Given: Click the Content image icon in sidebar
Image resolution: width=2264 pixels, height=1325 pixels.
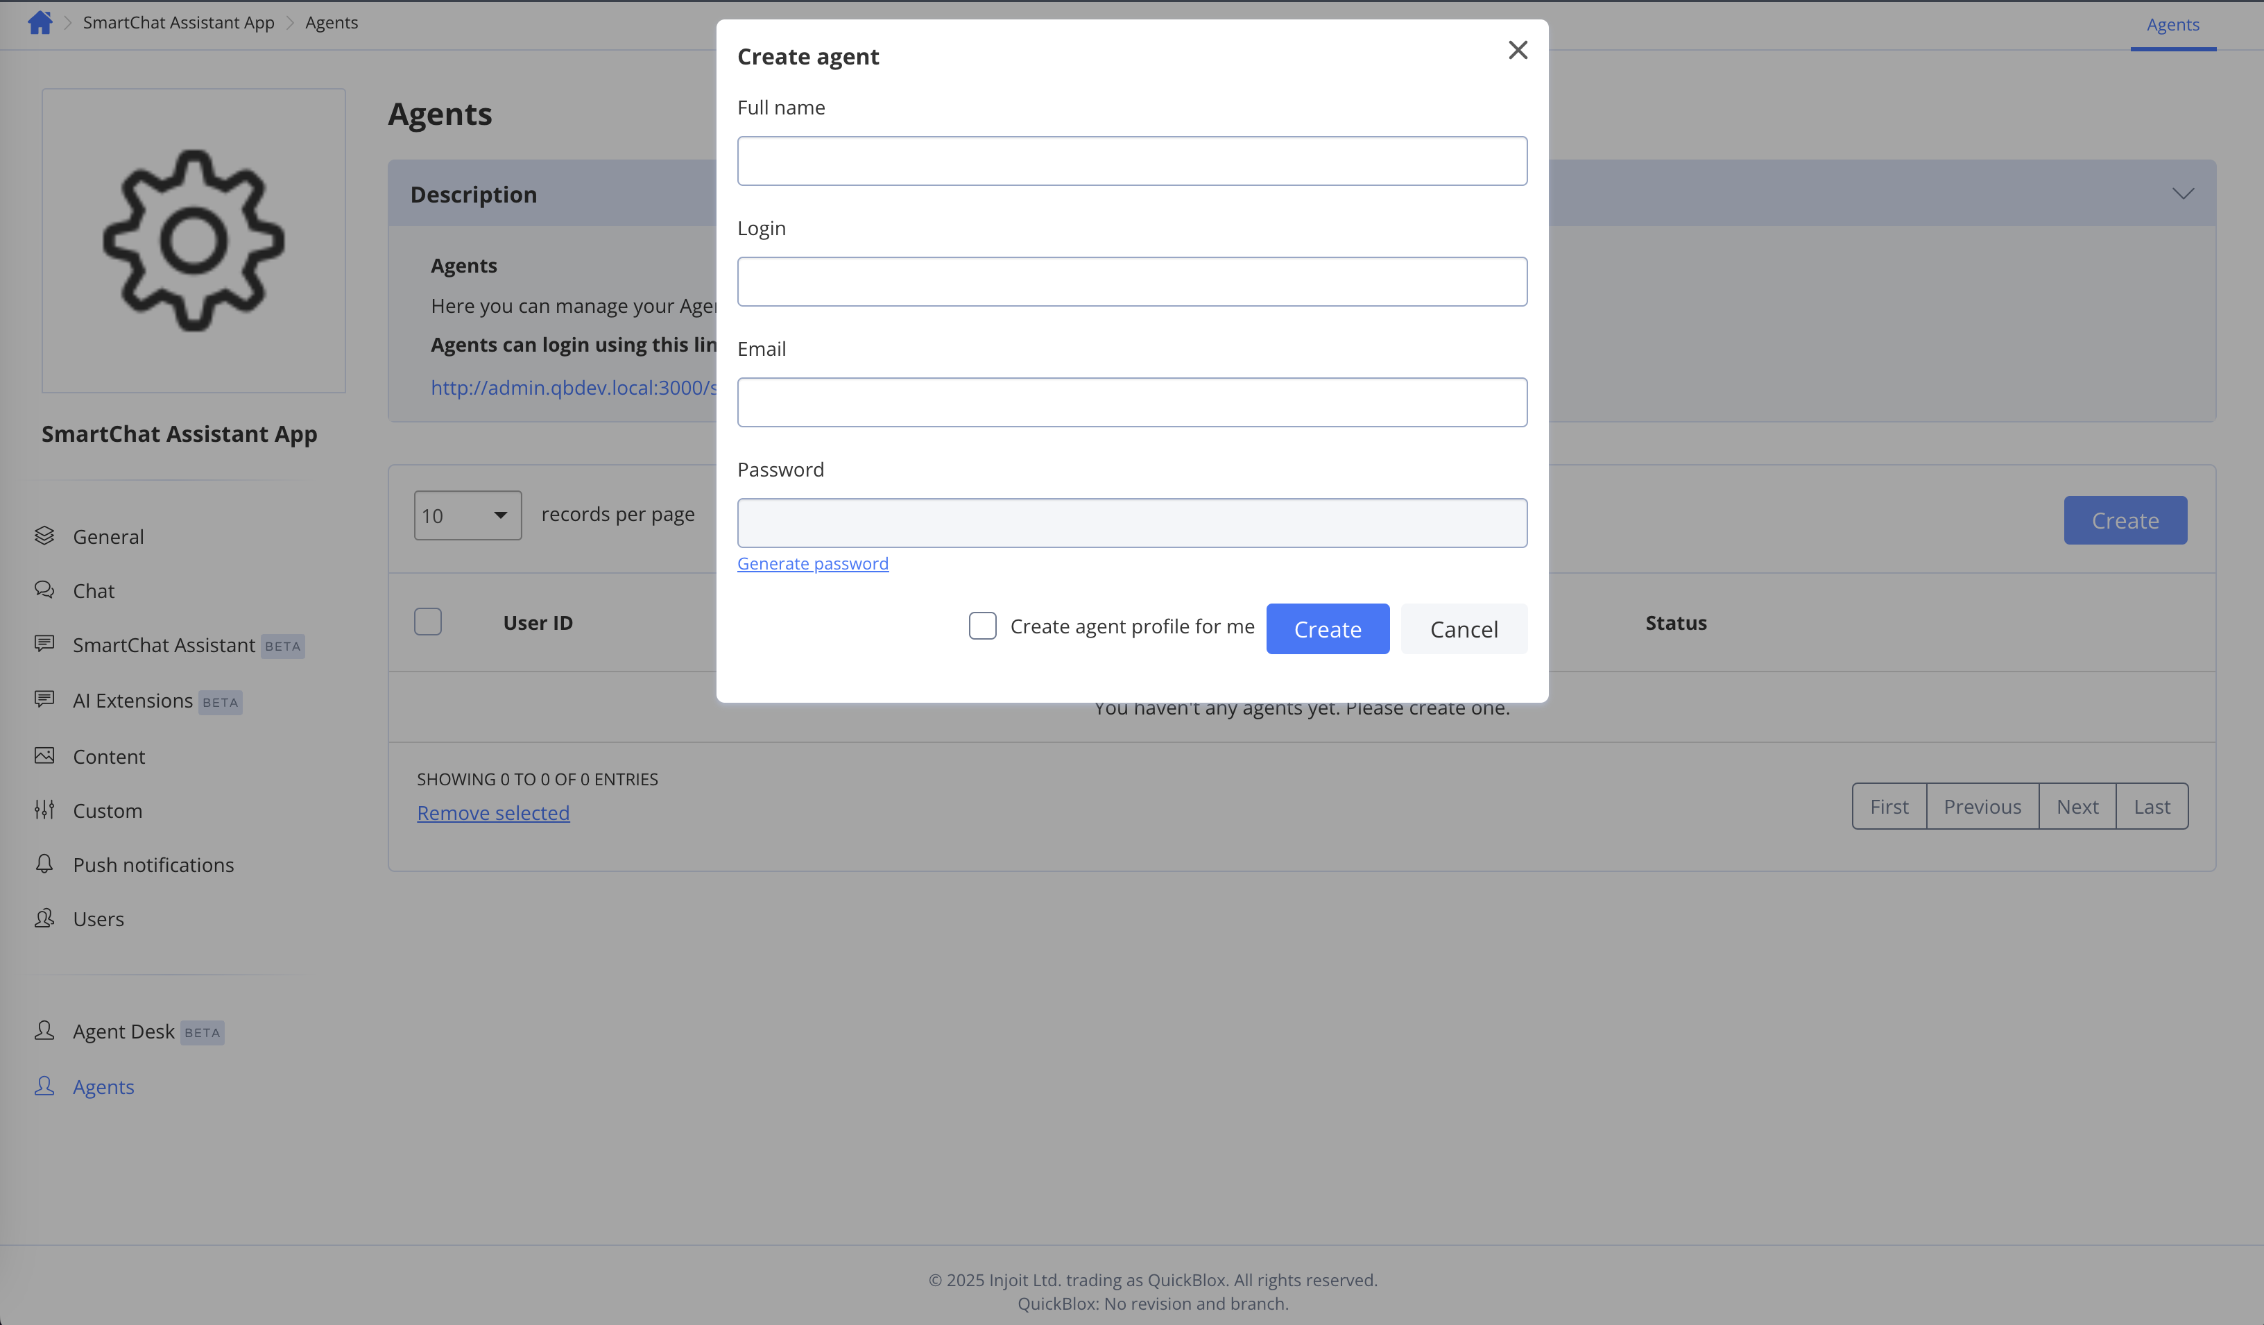Looking at the screenshot, I should tap(44, 755).
